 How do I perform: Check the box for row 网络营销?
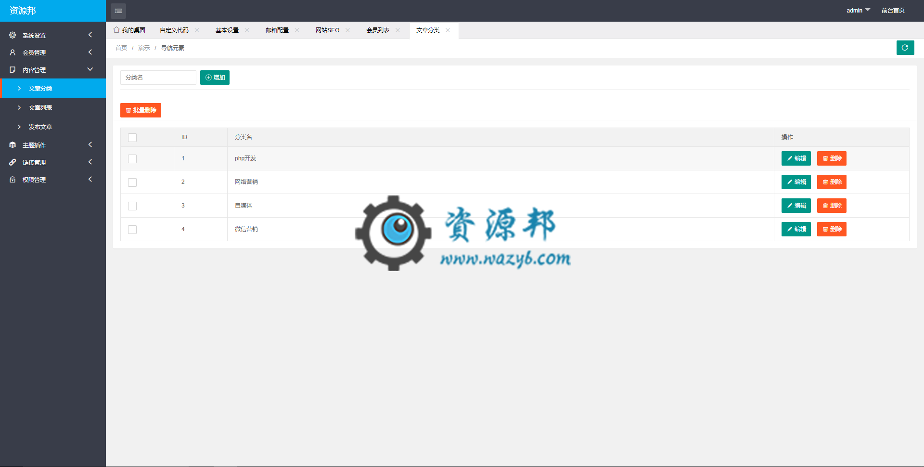pos(132,182)
